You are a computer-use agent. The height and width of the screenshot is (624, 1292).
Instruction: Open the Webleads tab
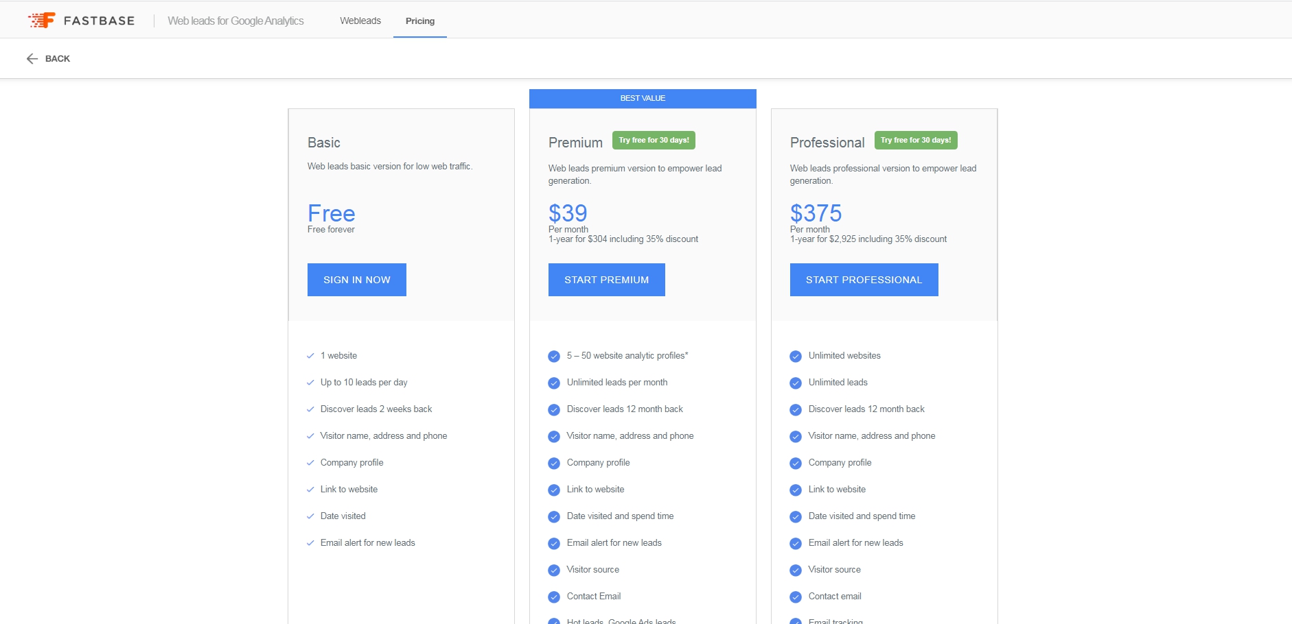pos(360,21)
